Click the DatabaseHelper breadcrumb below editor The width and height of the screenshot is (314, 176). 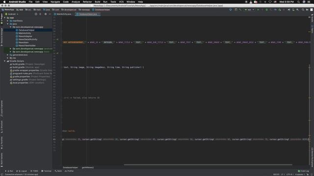[70, 168]
